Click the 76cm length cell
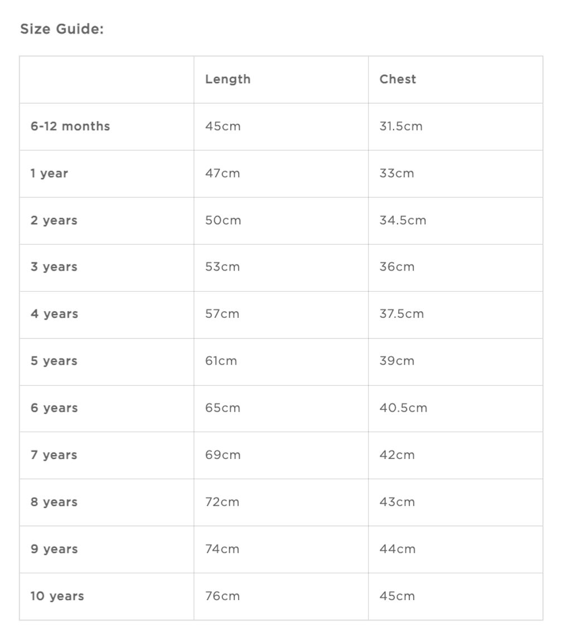Screen dimensions: 571x638 [x=222, y=596]
